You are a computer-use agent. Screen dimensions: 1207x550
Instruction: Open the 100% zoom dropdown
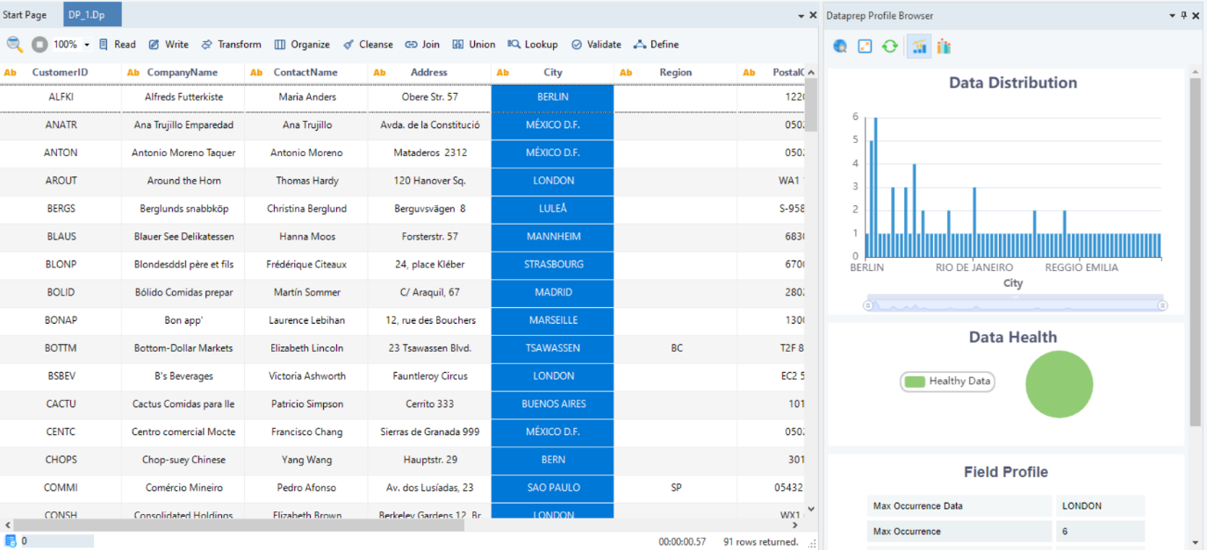point(87,45)
